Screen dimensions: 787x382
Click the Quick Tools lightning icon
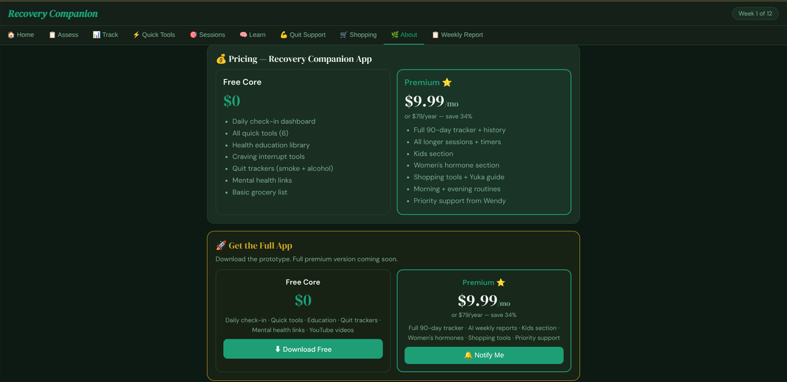click(136, 35)
